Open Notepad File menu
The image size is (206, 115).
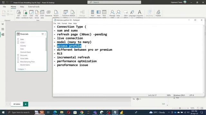tap(55, 23)
